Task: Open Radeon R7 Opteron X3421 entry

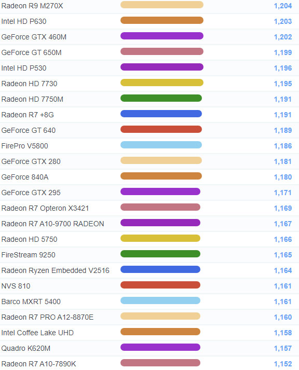Action: 45,209
